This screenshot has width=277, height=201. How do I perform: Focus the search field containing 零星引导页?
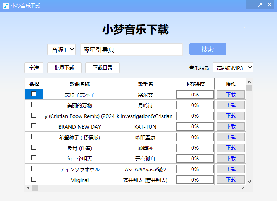tap(131, 49)
